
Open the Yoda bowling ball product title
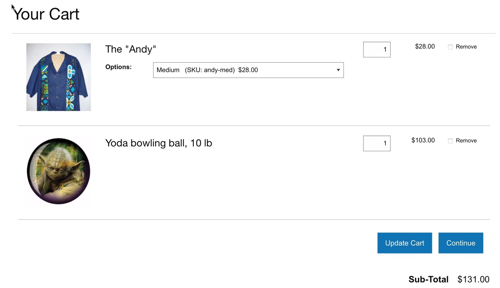tap(159, 143)
